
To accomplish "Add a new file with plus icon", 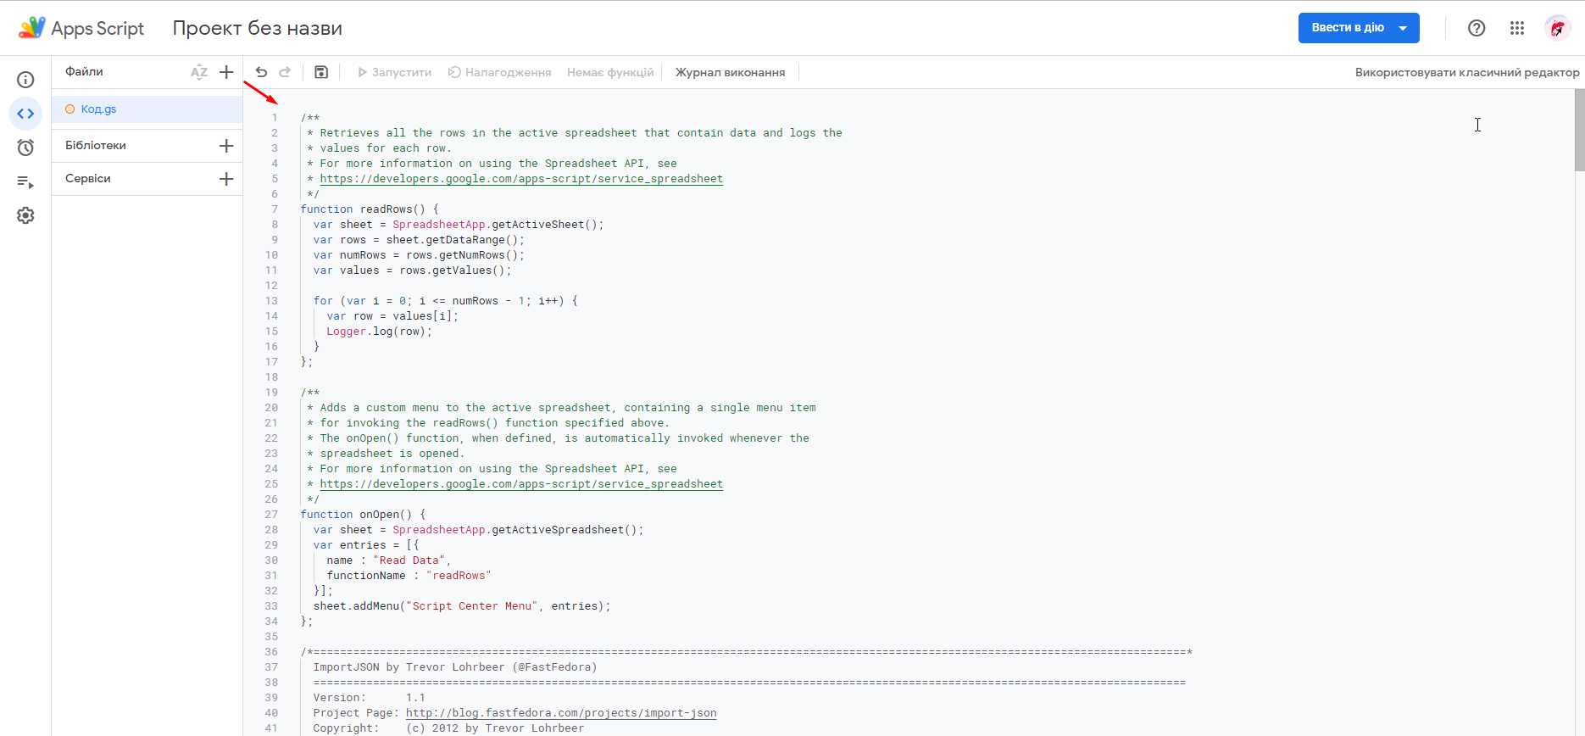I will pos(226,72).
